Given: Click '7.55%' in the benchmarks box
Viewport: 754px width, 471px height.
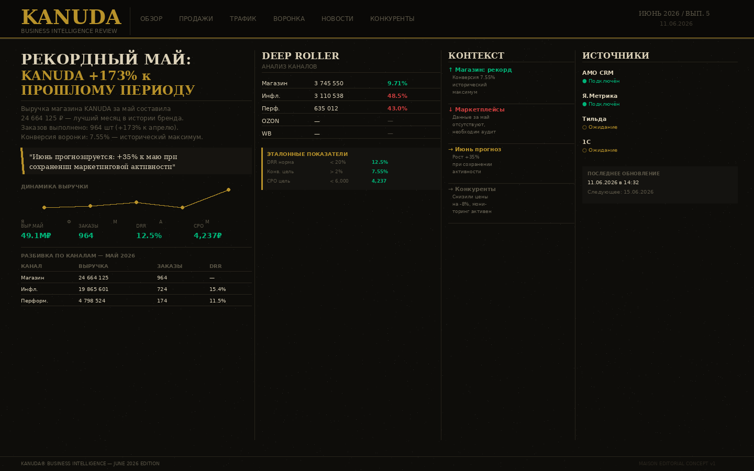Looking at the screenshot, I should pyautogui.click(x=380, y=172).
